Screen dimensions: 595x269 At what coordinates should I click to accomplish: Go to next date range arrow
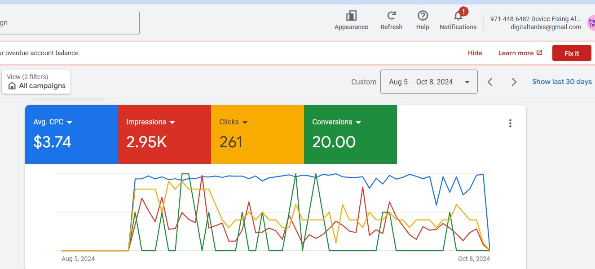tap(514, 82)
